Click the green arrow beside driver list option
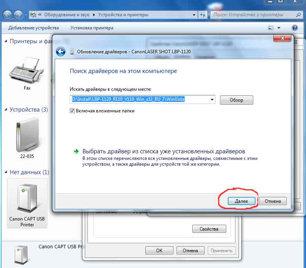Viewport: 306px width, 268px height. [76, 151]
